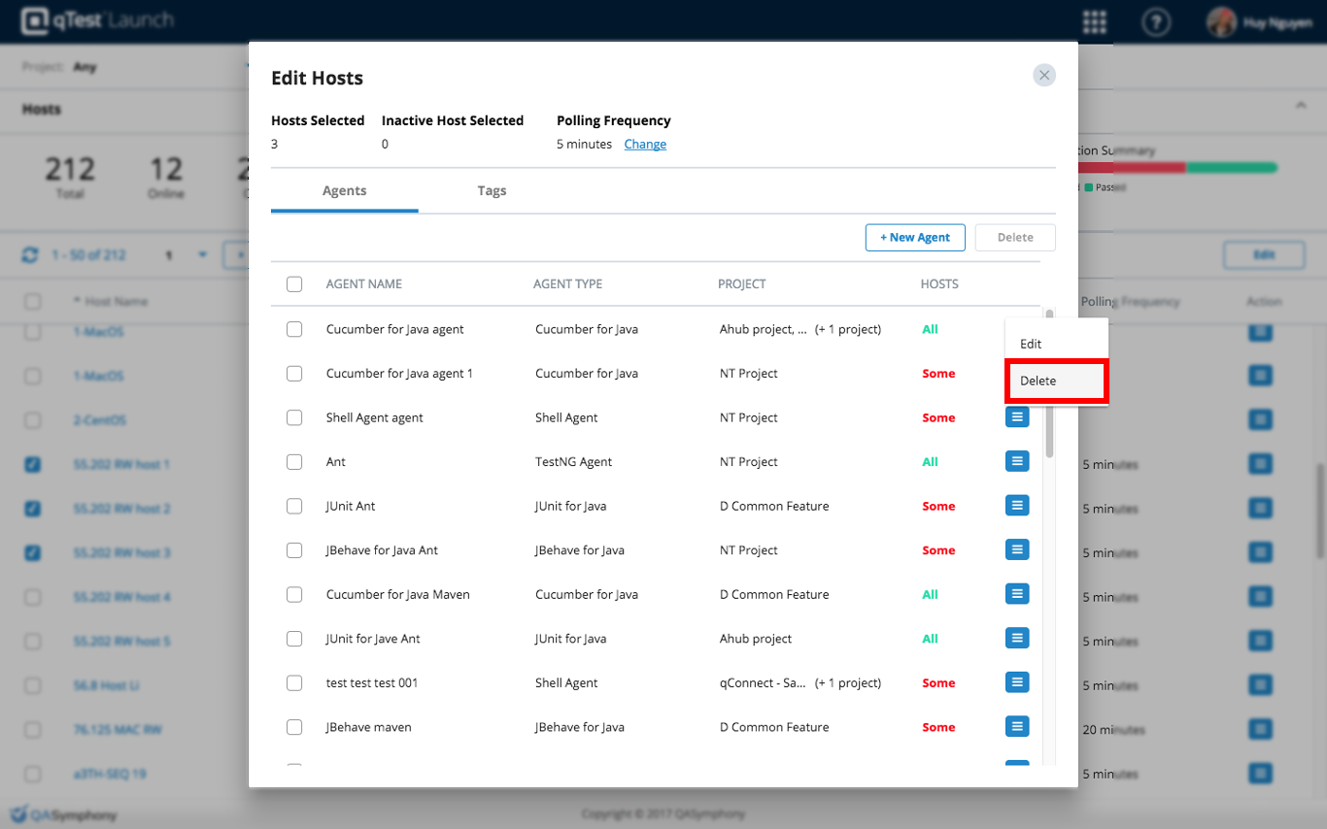1327x829 pixels.
Task: Close the Edit Hosts dialog
Action: (x=1043, y=76)
